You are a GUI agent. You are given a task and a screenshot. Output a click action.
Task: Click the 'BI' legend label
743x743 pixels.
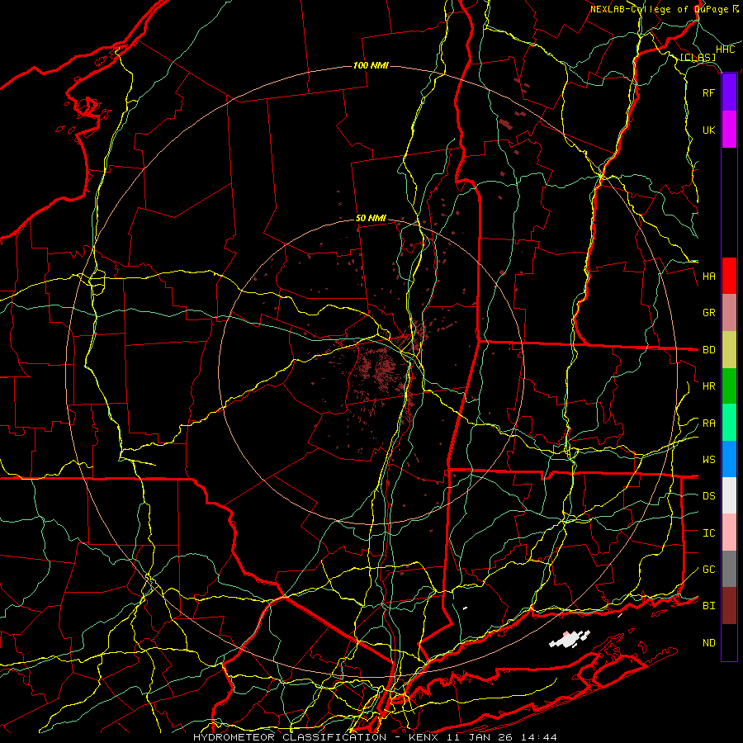[708, 606]
